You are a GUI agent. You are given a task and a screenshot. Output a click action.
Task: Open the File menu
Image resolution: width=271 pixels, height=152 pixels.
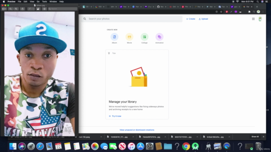19,2
